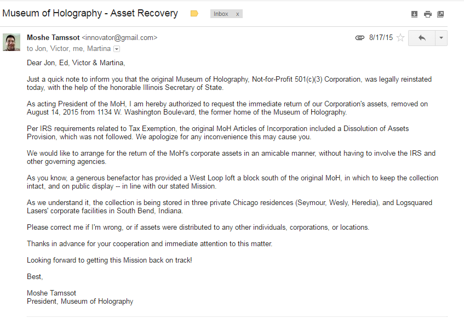Open the More options dropdown beside Reply
Image resolution: width=464 pixels, height=318 pixels.
[441, 38]
